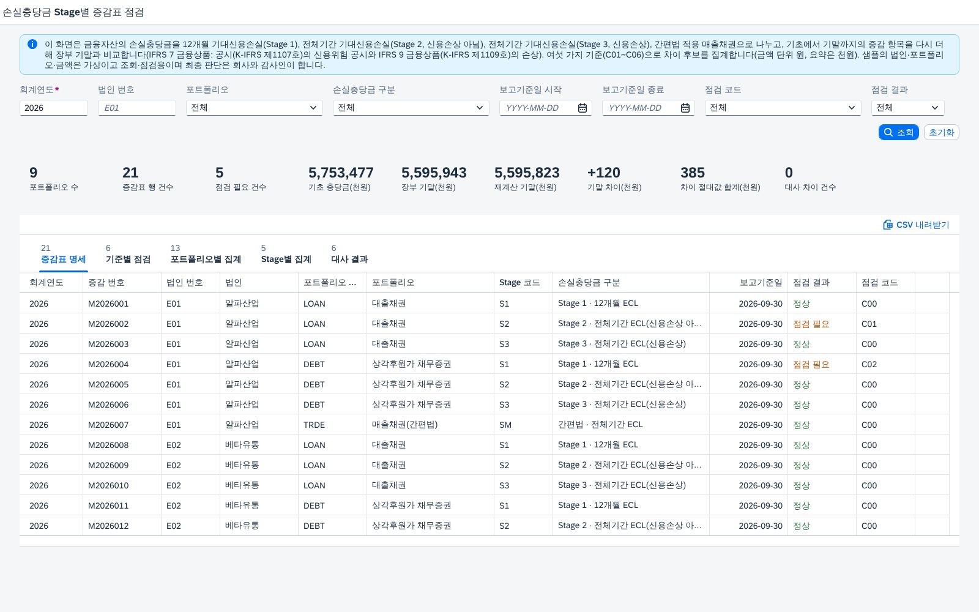The image size is (979, 612).
Task: Click the 조회 search button
Action: pos(898,132)
